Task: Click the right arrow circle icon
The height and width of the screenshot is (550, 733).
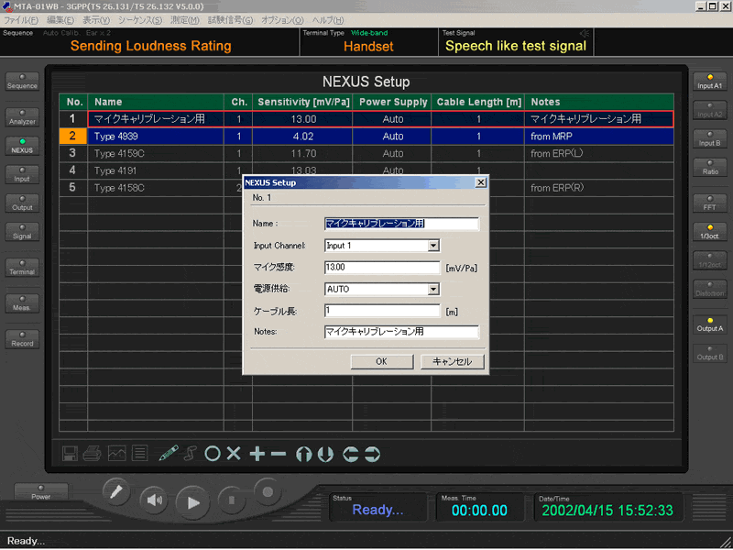Action: click(x=373, y=454)
